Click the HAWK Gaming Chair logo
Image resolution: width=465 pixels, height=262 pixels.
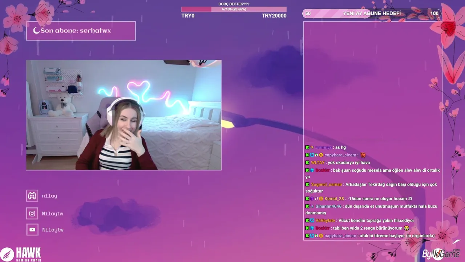[x=21, y=254]
